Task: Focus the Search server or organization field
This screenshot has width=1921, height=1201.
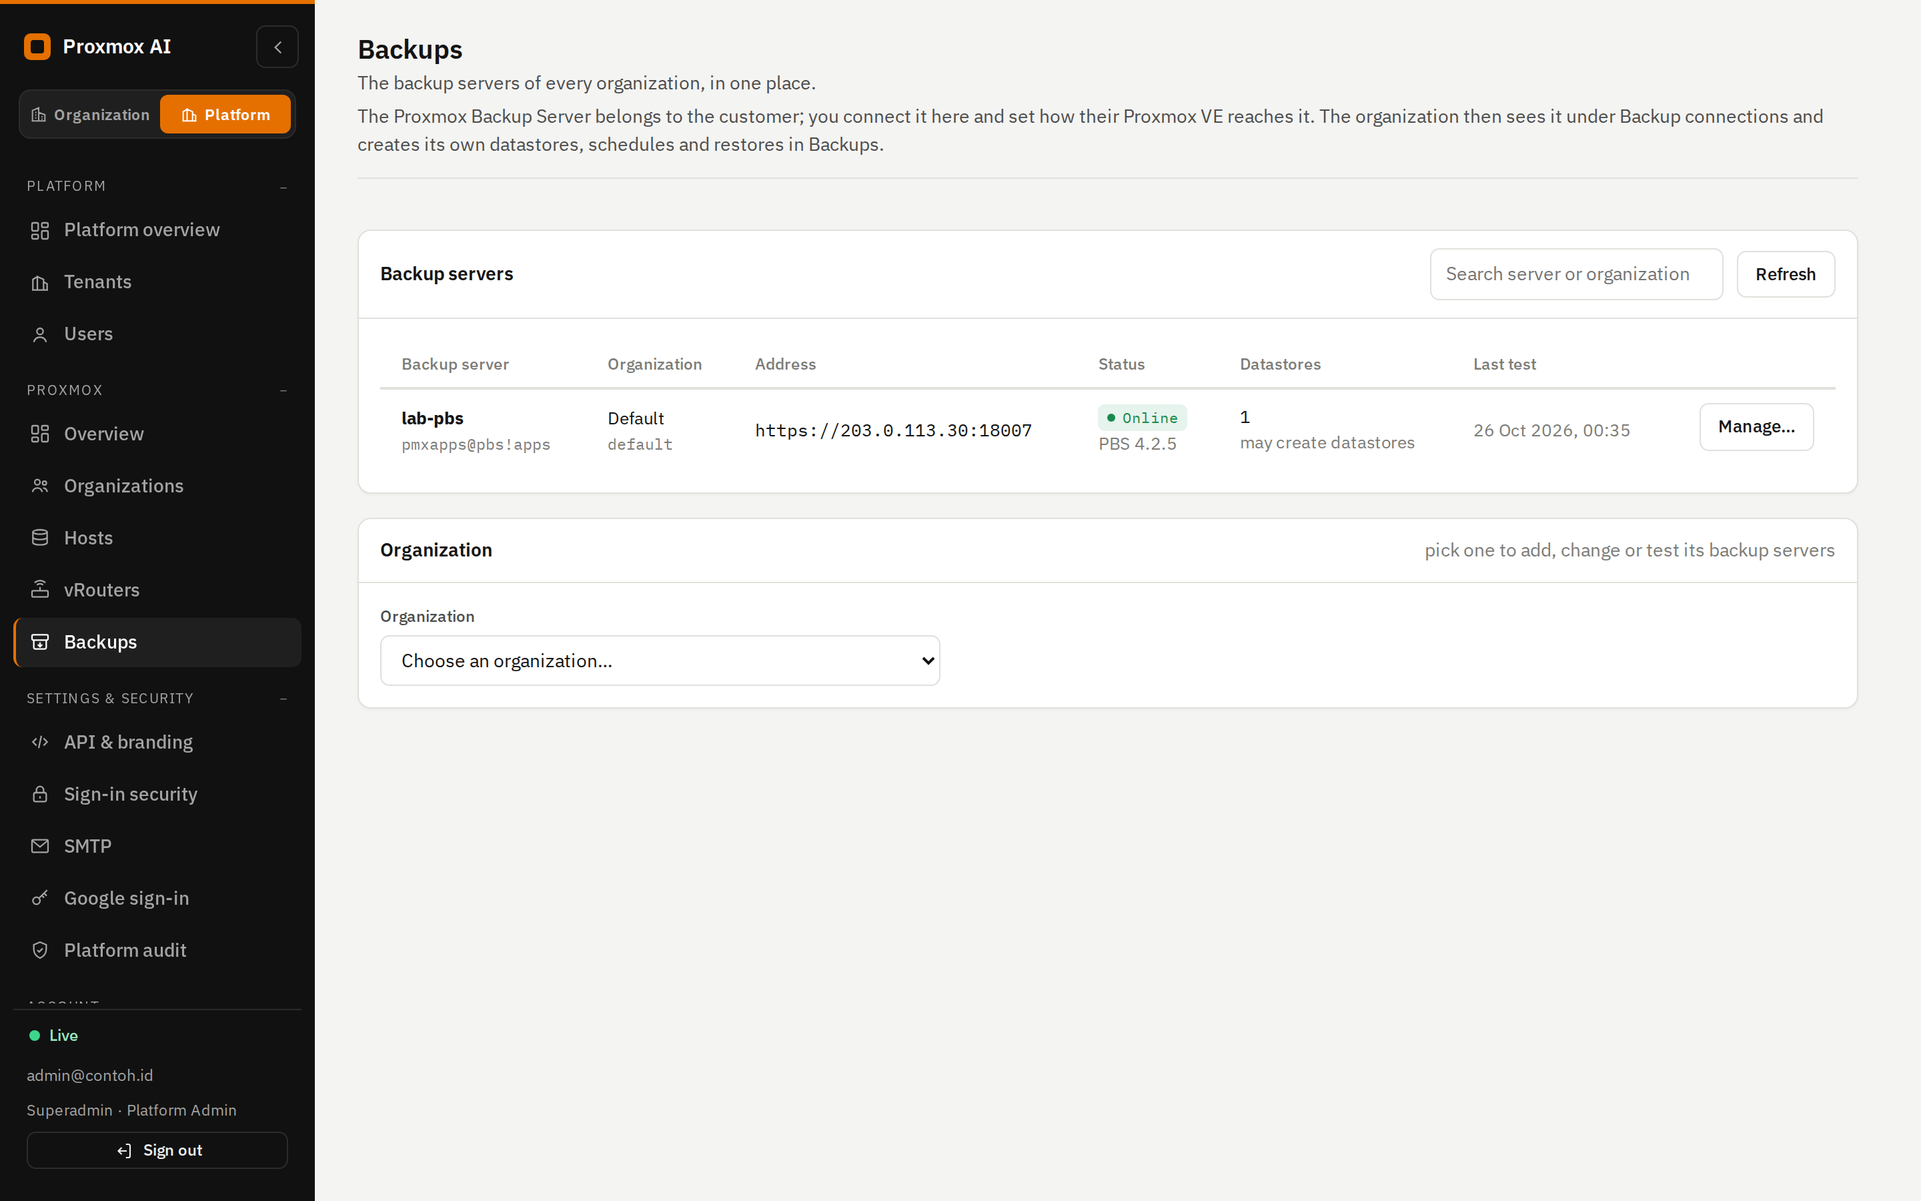Action: click(x=1575, y=274)
